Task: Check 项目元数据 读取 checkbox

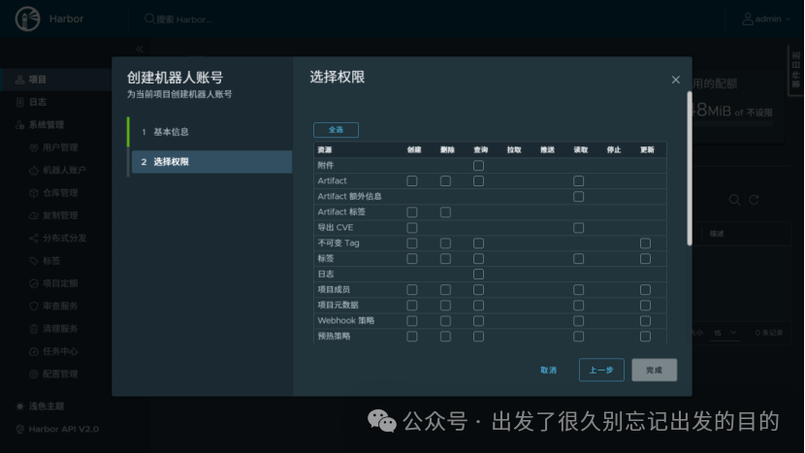Action: (579, 306)
